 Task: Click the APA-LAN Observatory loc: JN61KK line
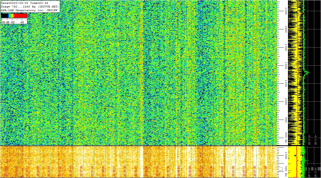pos(29,10)
